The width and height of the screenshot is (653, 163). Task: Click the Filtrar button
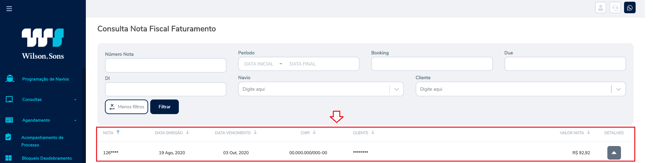(x=165, y=107)
